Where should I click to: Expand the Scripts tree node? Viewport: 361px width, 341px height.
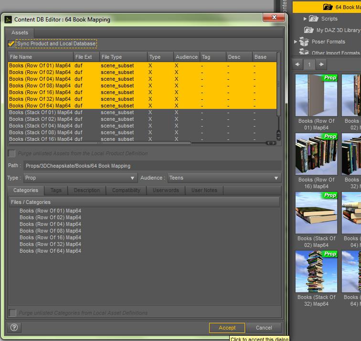[305, 19]
